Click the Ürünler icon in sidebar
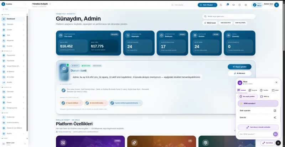This screenshot has height=147, width=285. pyautogui.click(x=4, y=30)
